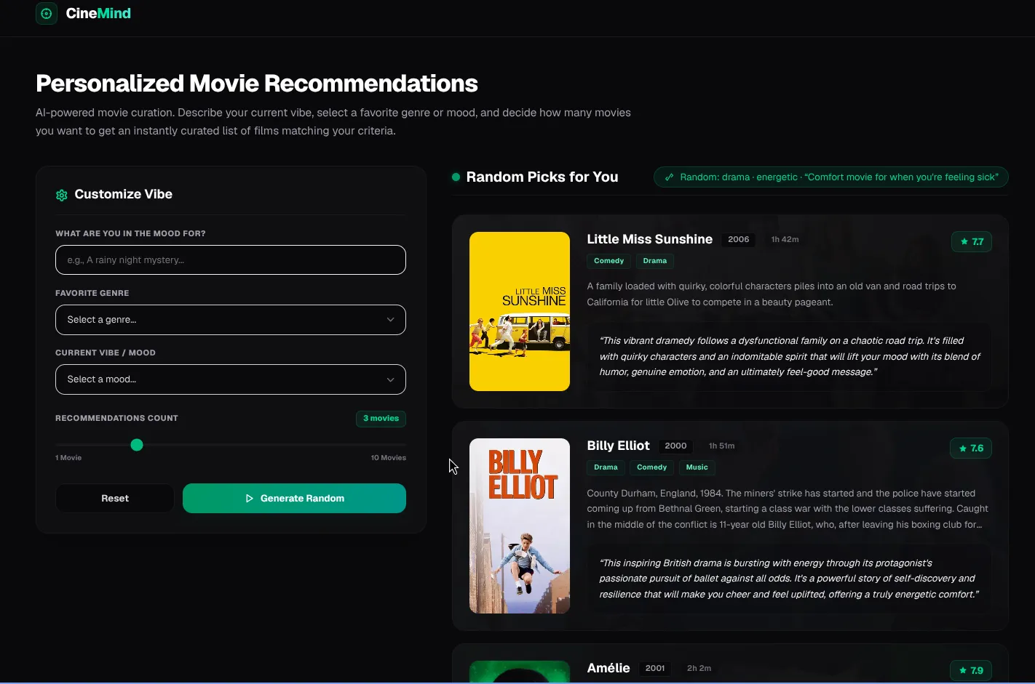Click the Music genre tag
Image resolution: width=1035 pixels, height=684 pixels.
point(697,467)
